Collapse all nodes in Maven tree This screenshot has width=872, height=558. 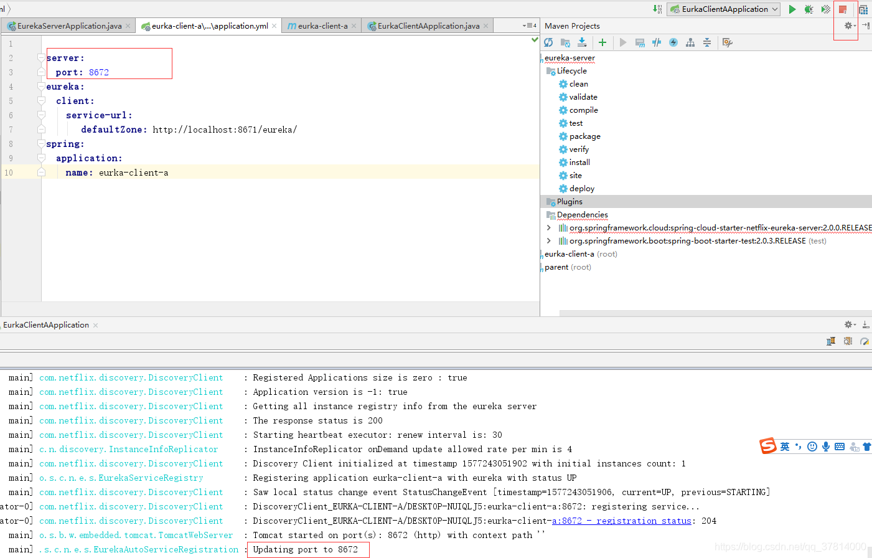(x=707, y=42)
